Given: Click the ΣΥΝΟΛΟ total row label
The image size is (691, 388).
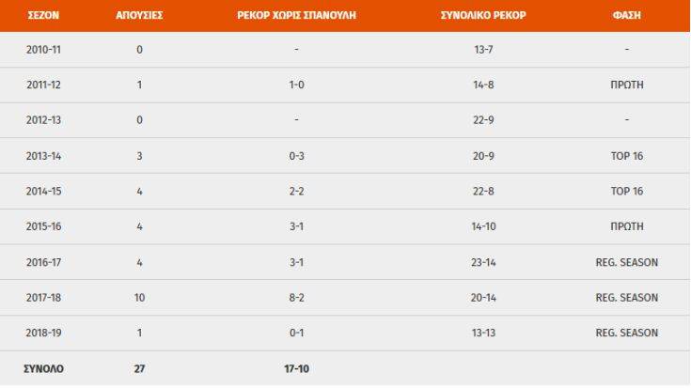Looking at the screenshot, I should [44, 369].
